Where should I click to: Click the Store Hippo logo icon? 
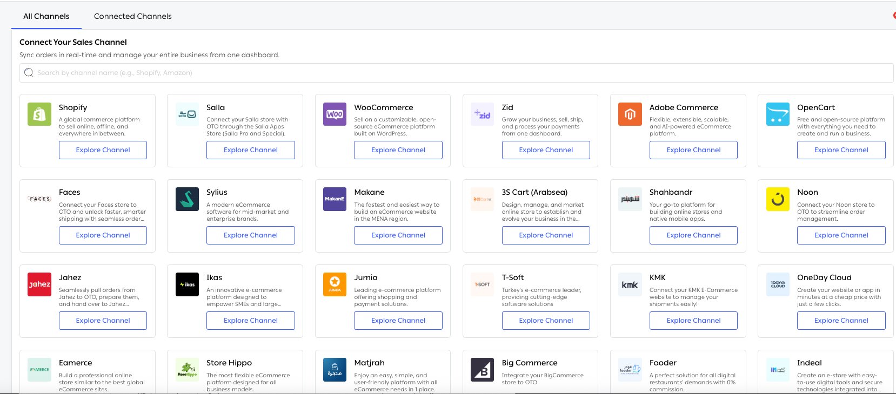[x=187, y=370]
